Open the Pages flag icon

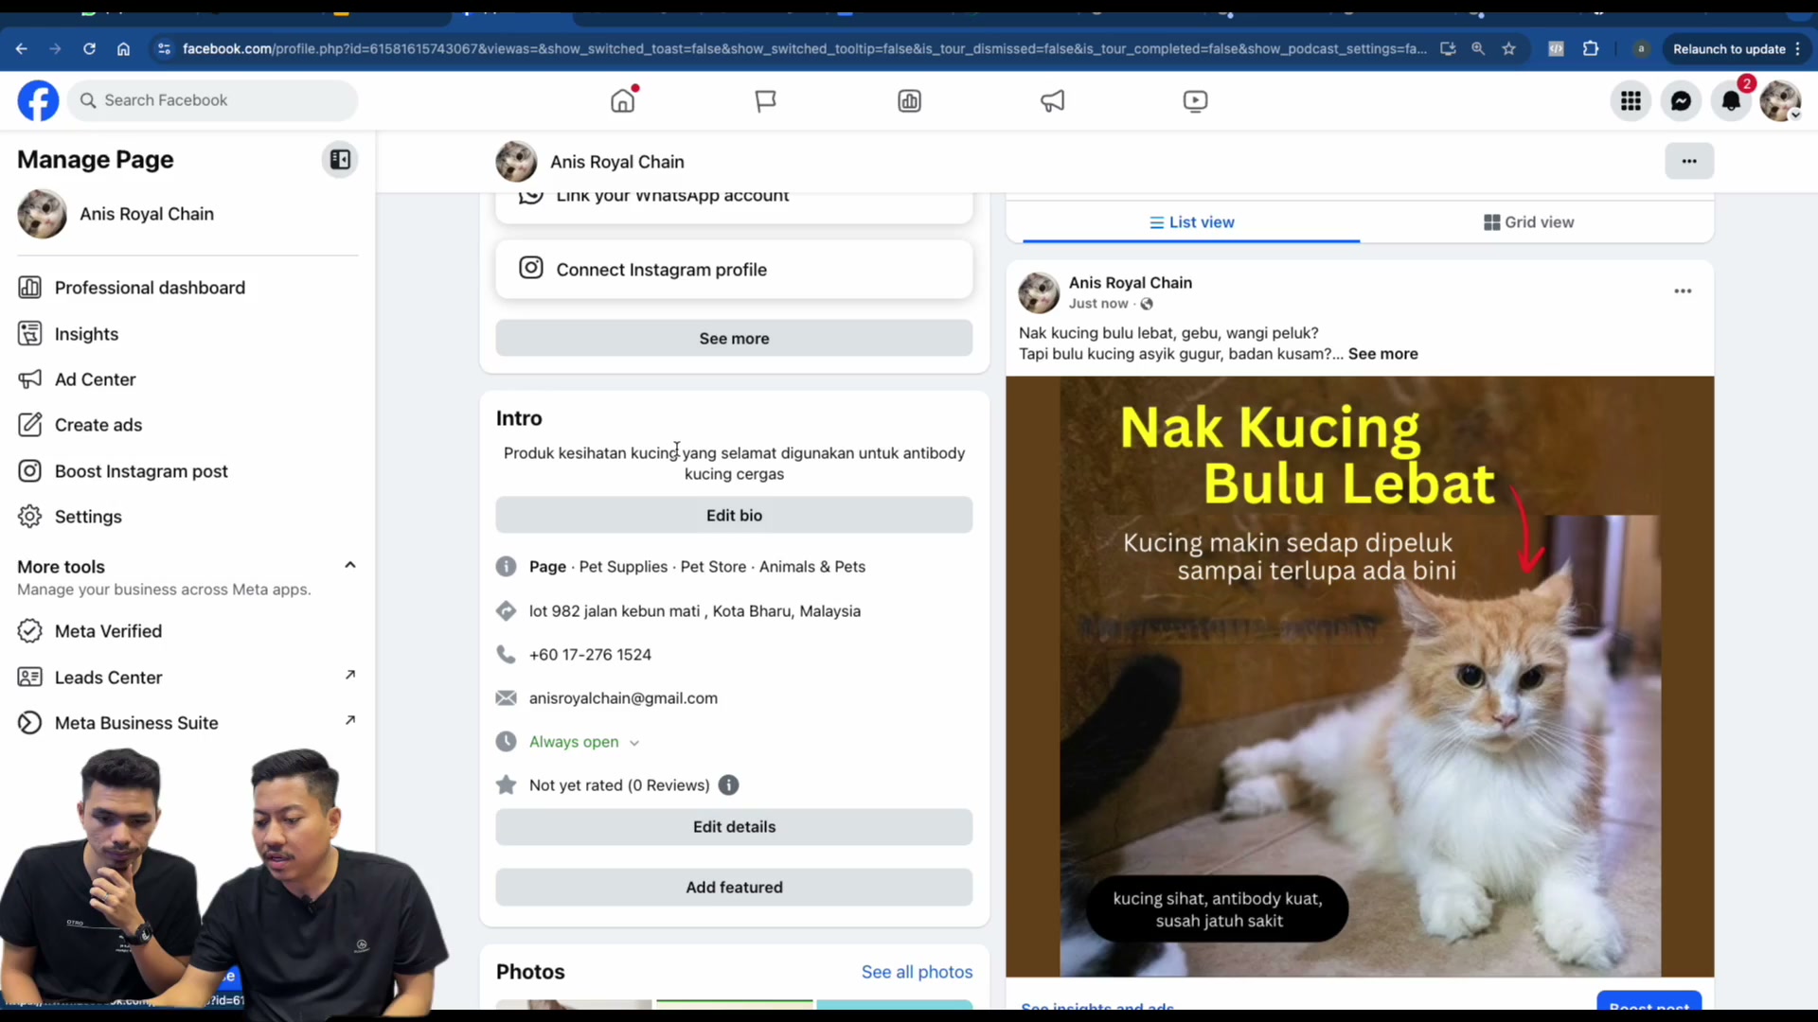[x=765, y=100]
